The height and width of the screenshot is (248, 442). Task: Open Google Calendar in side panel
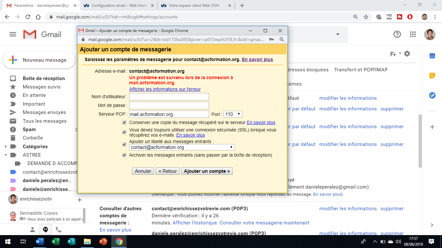(432, 56)
